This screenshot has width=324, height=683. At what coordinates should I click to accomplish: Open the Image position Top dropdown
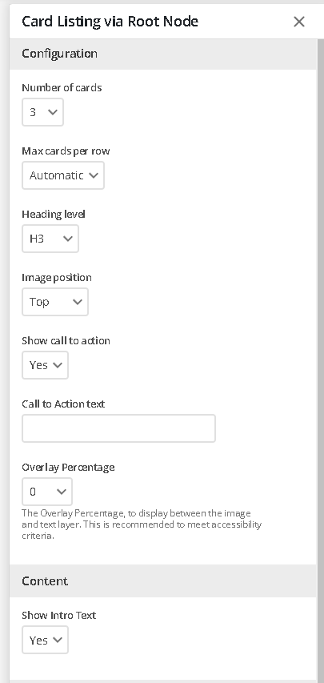55,301
